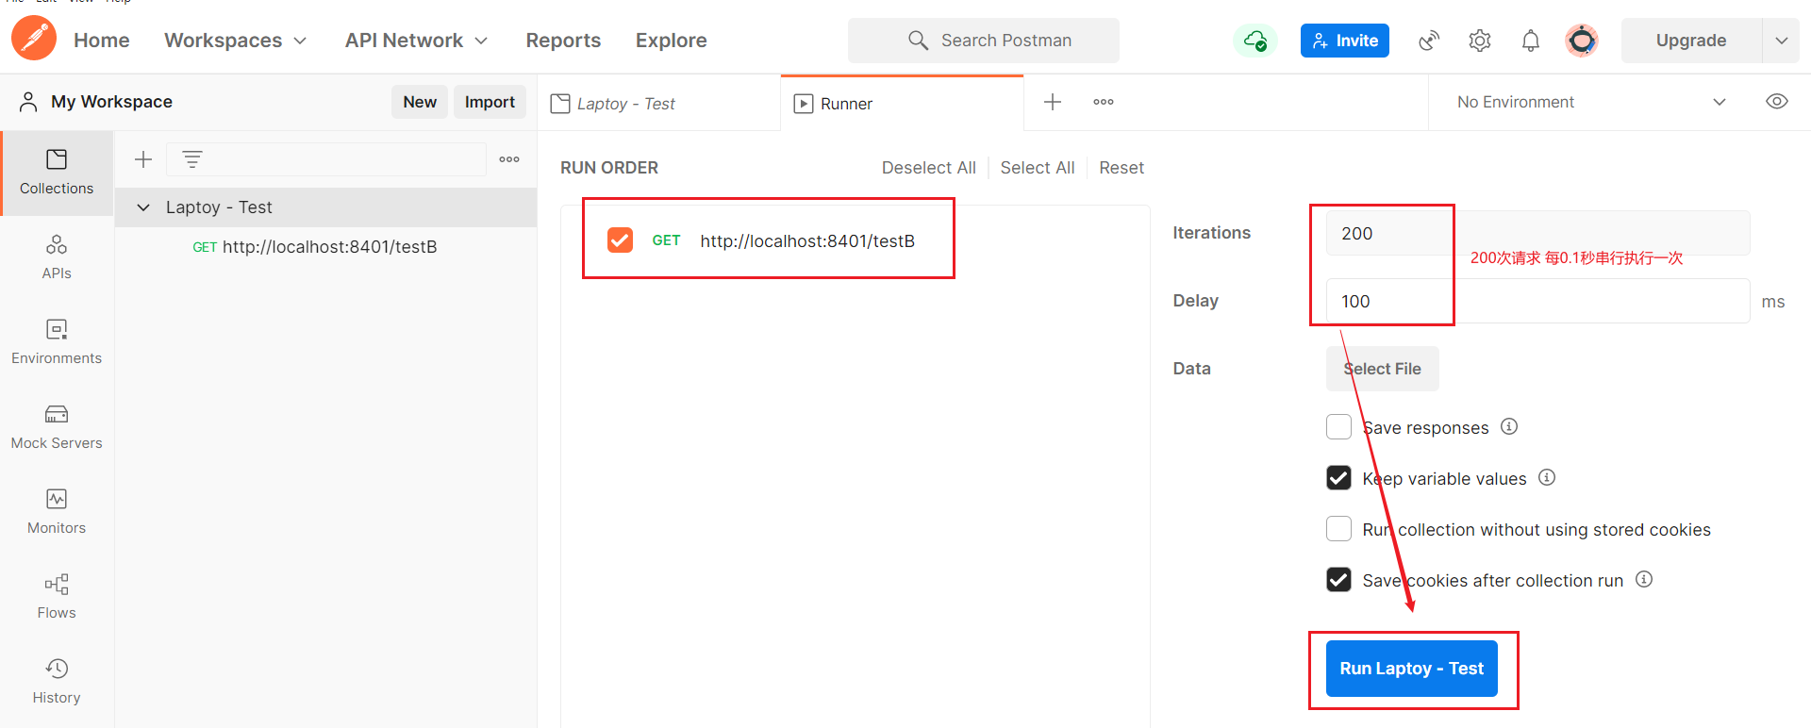Open collections panel more options dots
This screenshot has width=1811, height=728.
tap(509, 159)
